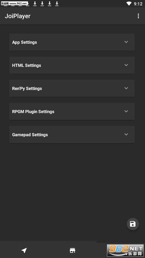Open the three-dot overflow menu
Viewport: 145px width, 258px height.
(x=138, y=16)
